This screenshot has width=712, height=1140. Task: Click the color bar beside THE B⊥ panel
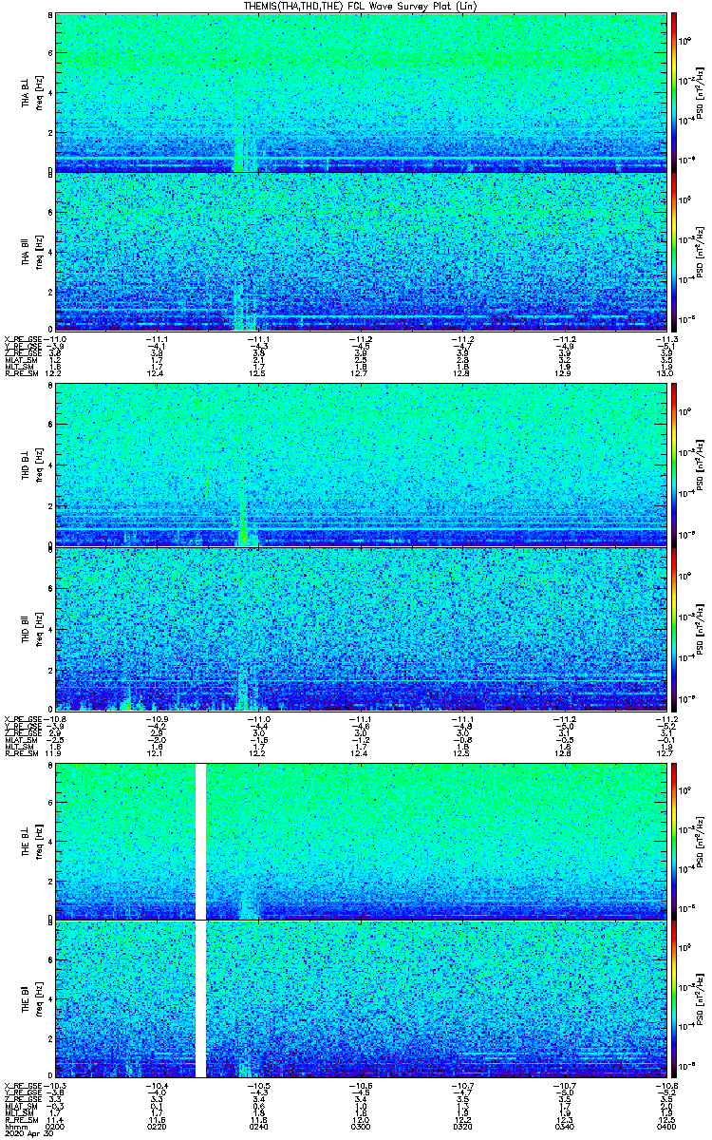pos(674,841)
